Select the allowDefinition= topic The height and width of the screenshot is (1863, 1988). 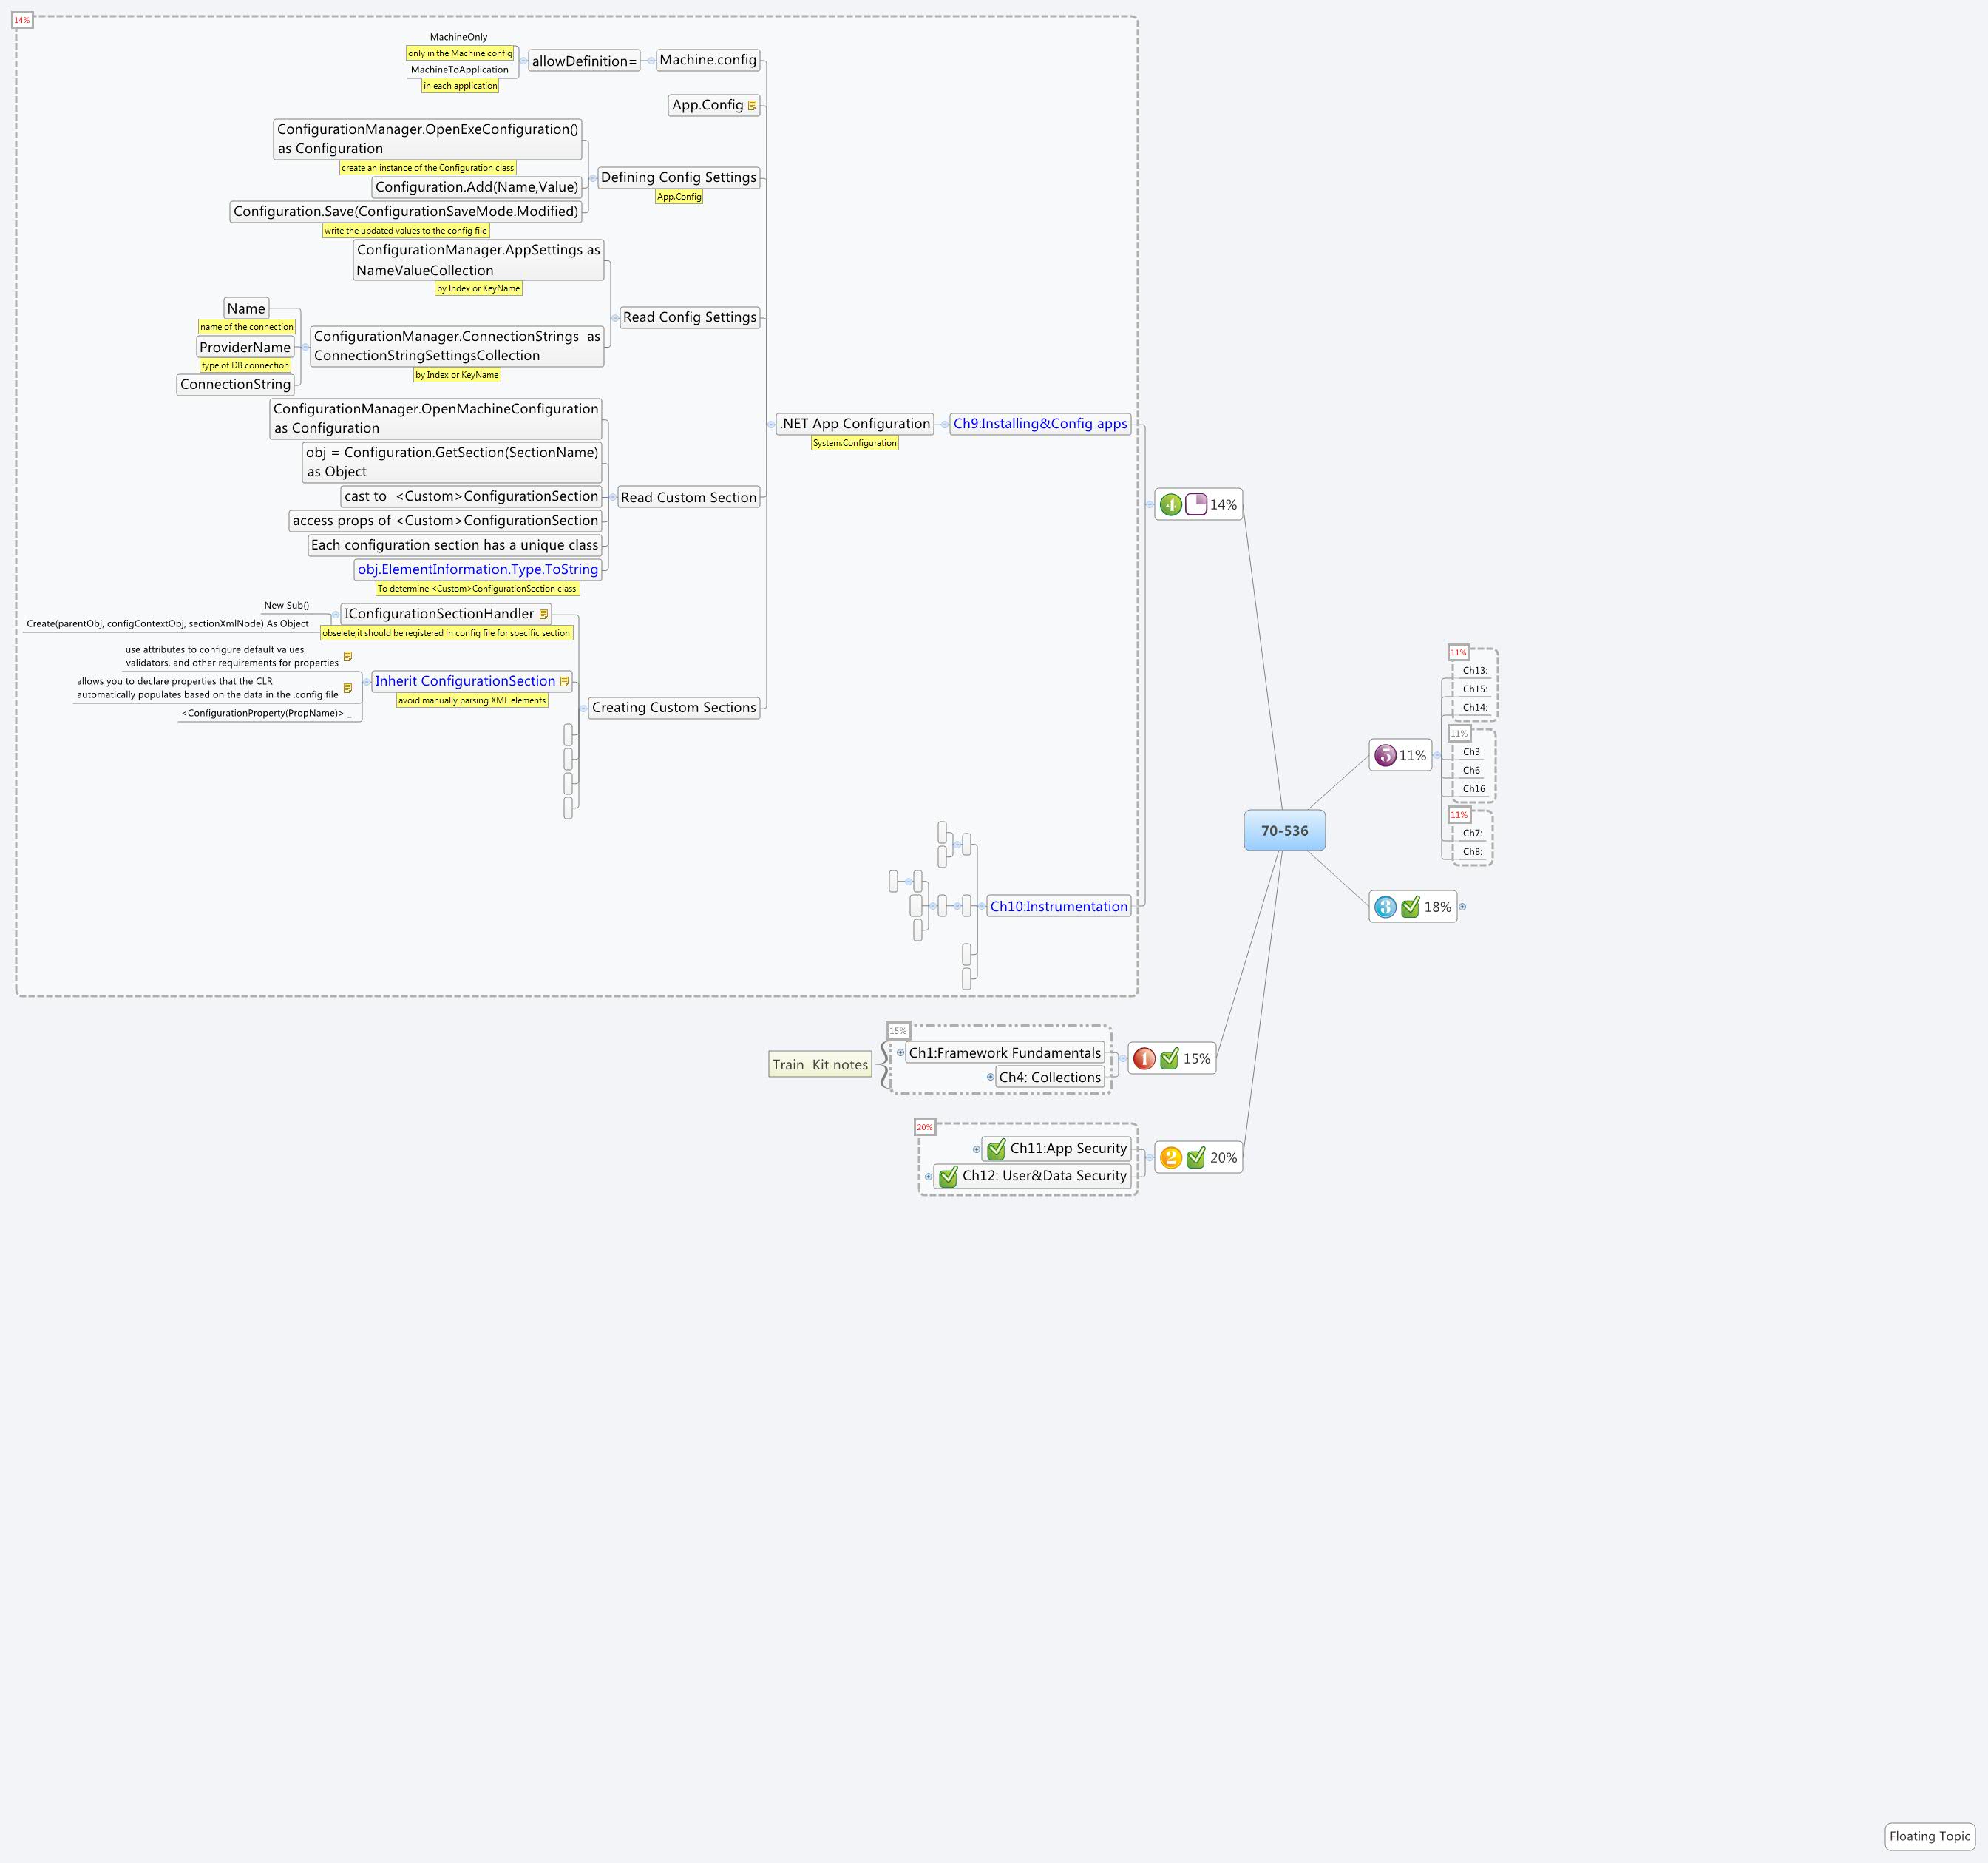pyautogui.click(x=584, y=61)
